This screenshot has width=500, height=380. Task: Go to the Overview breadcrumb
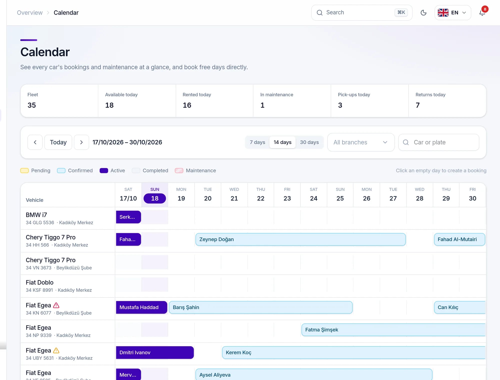[30, 13]
